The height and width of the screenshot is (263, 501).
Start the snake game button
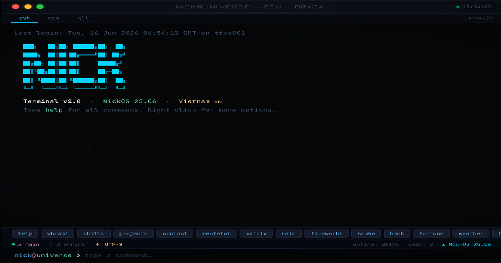pyautogui.click(x=366, y=234)
